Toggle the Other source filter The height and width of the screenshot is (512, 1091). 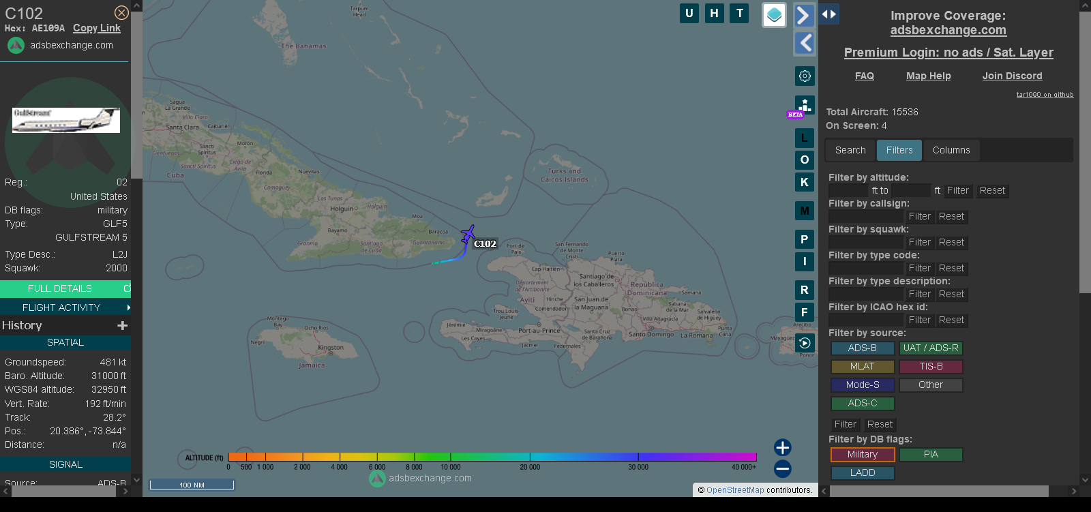click(x=931, y=385)
